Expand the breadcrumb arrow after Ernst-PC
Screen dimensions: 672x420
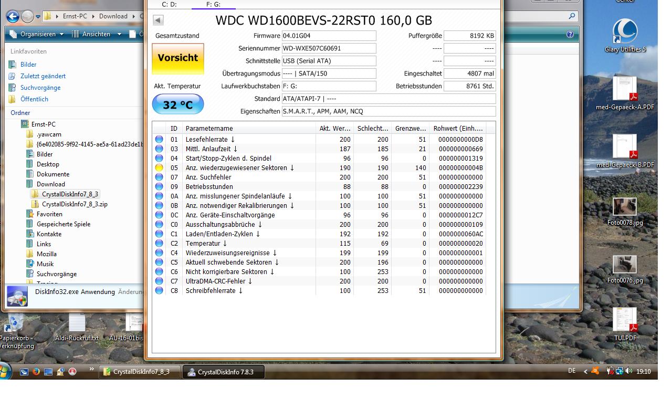pos(94,16)
